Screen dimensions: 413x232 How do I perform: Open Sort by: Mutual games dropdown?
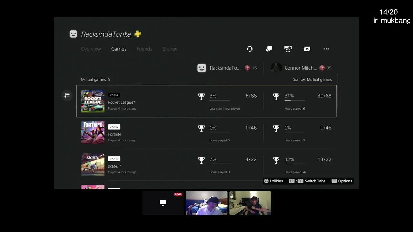(312, 79)
